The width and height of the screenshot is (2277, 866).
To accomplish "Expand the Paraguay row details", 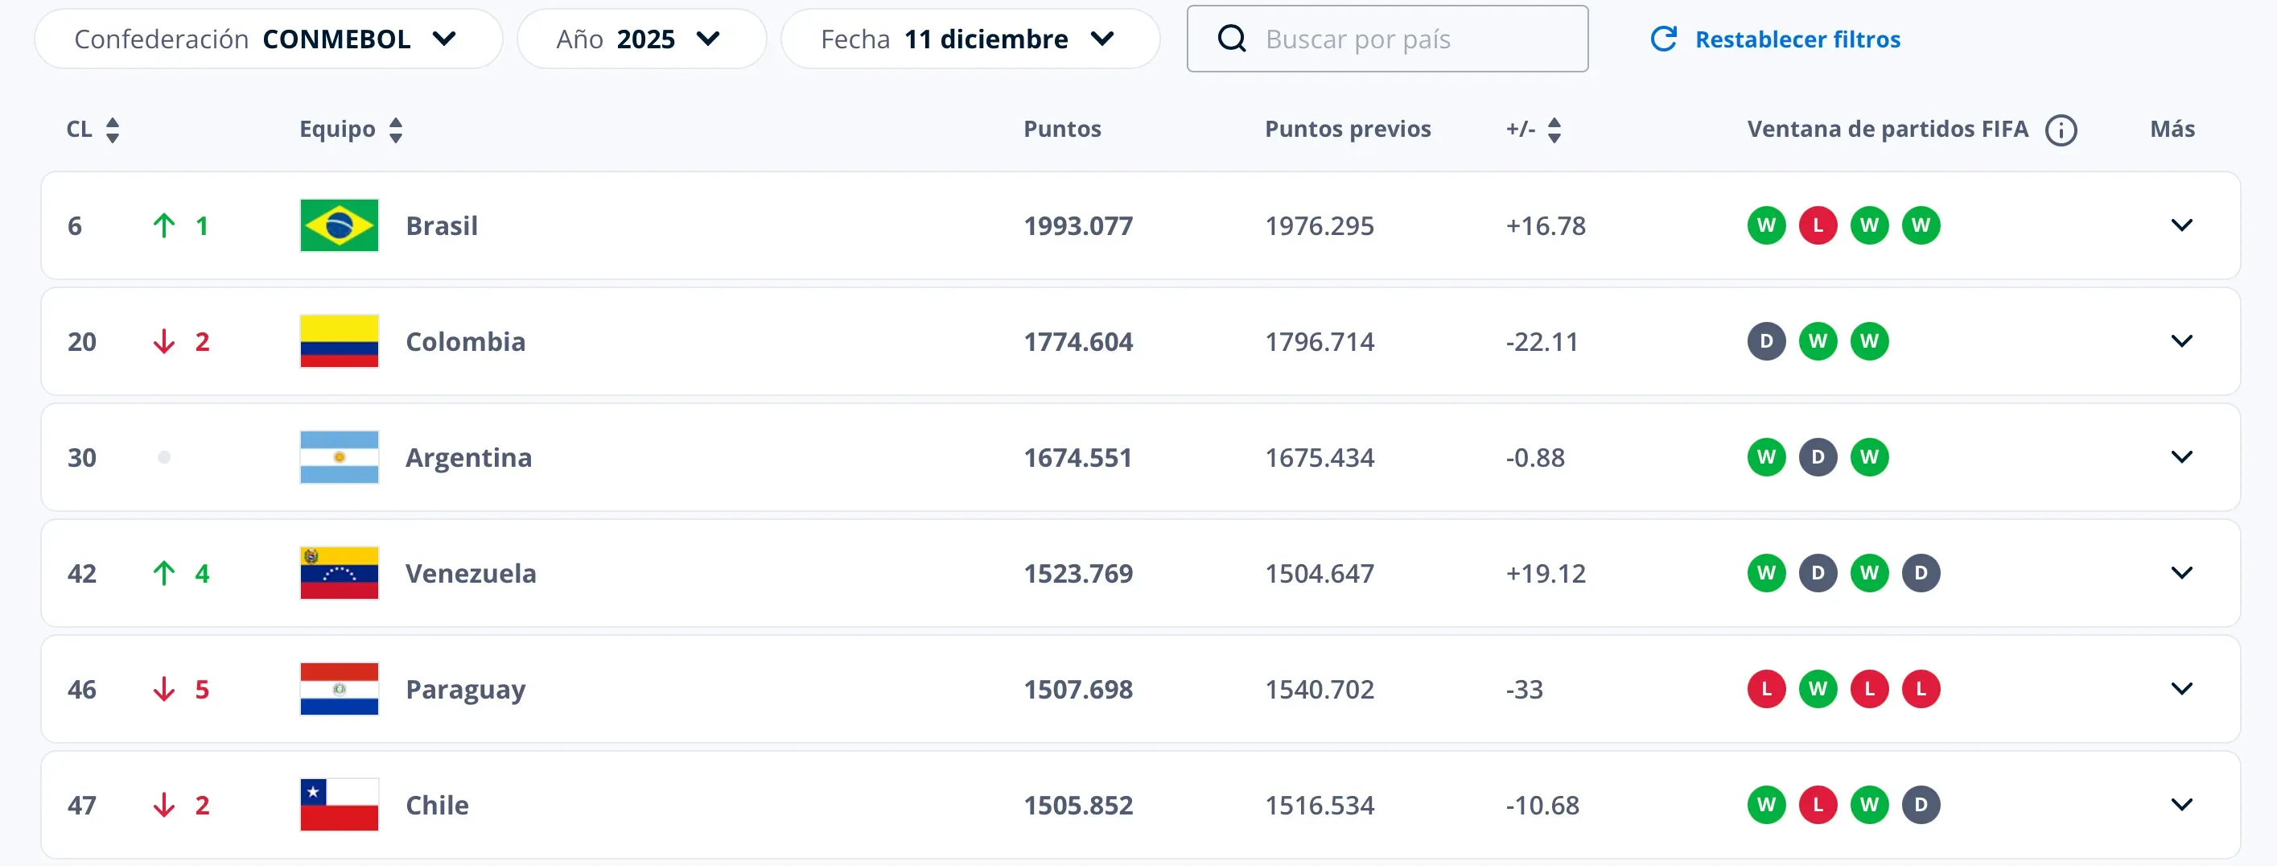I will 2181,689.
